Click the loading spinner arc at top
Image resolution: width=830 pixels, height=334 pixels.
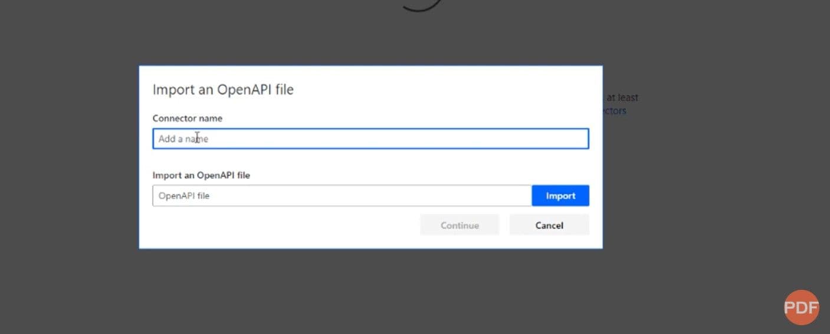coord(421,6)
